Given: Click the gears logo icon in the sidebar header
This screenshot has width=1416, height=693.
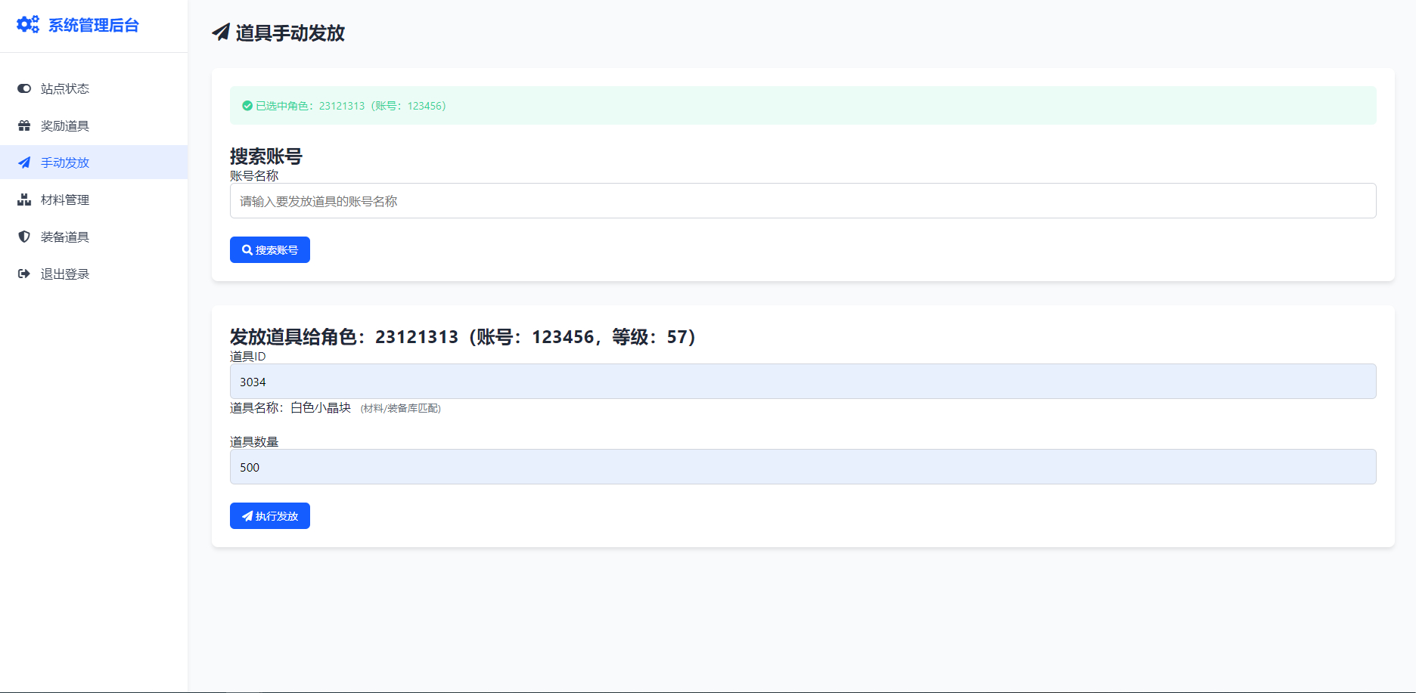Looking at the screenshot, I should point(28,25).
